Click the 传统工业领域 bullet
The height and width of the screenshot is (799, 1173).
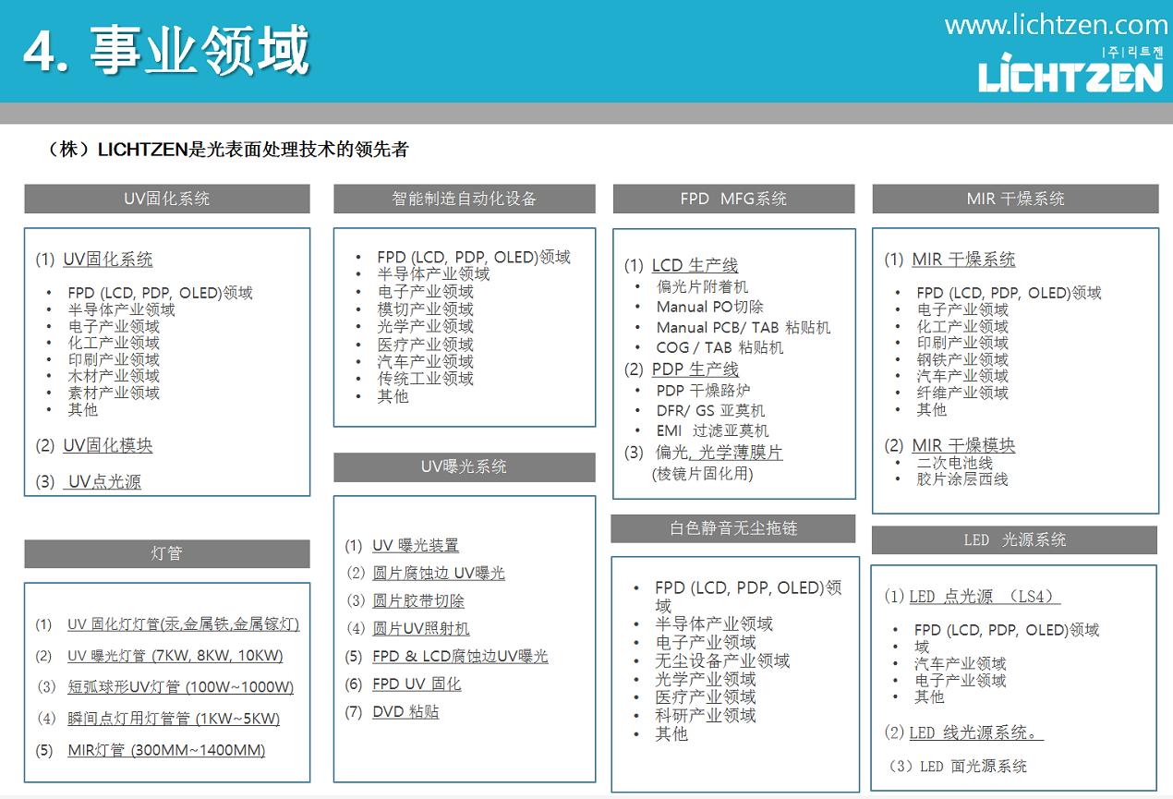425,379
